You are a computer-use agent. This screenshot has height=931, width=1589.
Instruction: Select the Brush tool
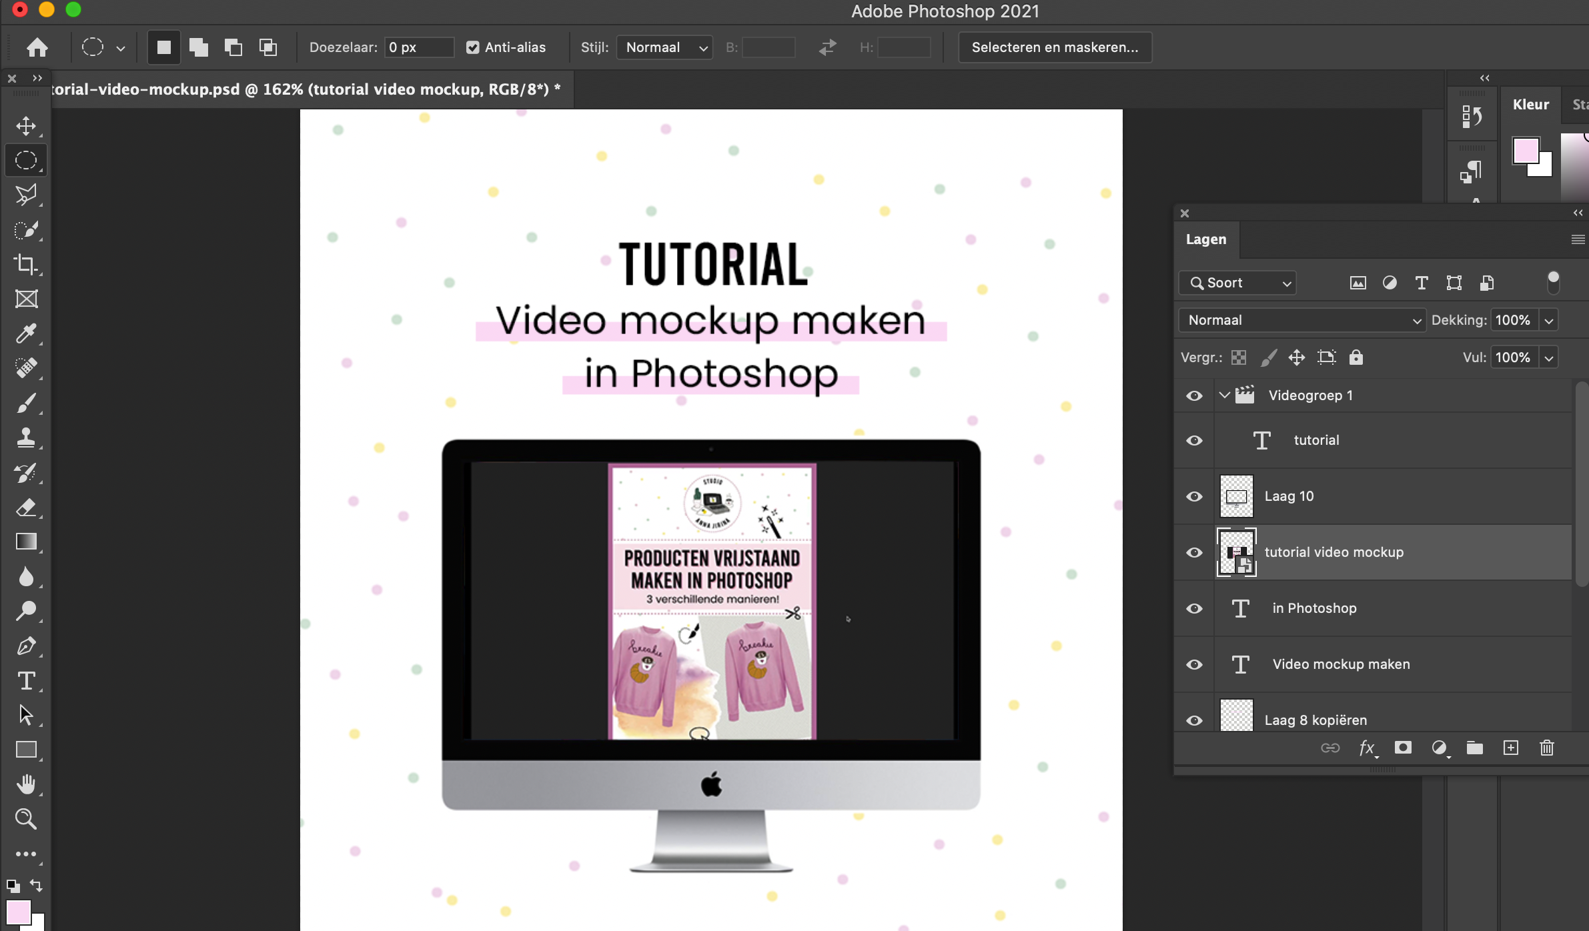point(26,402)
